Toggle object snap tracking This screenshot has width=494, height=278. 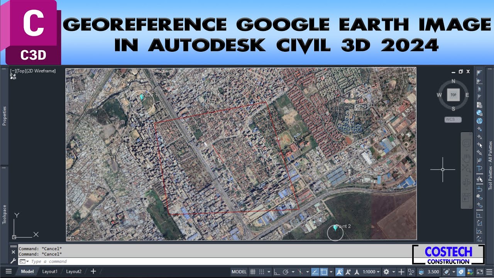point(315,272)
